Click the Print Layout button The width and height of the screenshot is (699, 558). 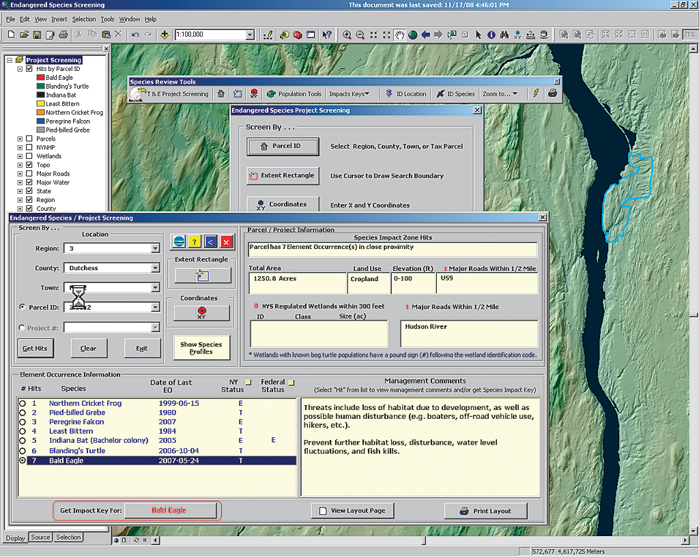click(x=485, y=511)
